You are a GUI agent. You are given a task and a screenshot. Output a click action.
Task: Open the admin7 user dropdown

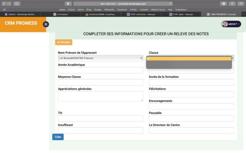tap(231, 24)
